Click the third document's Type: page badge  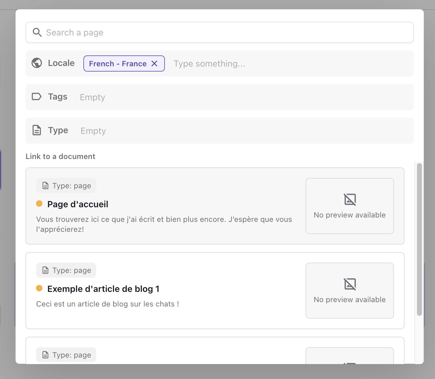(x=66, y=355)
